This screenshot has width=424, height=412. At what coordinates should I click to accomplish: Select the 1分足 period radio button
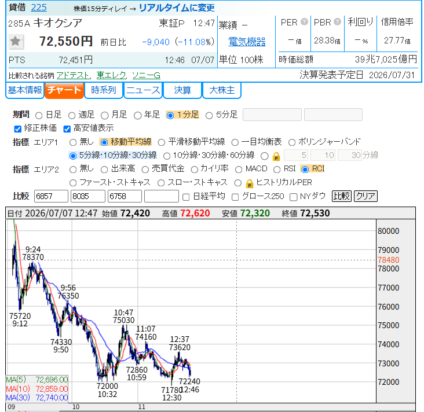point(170,116)
